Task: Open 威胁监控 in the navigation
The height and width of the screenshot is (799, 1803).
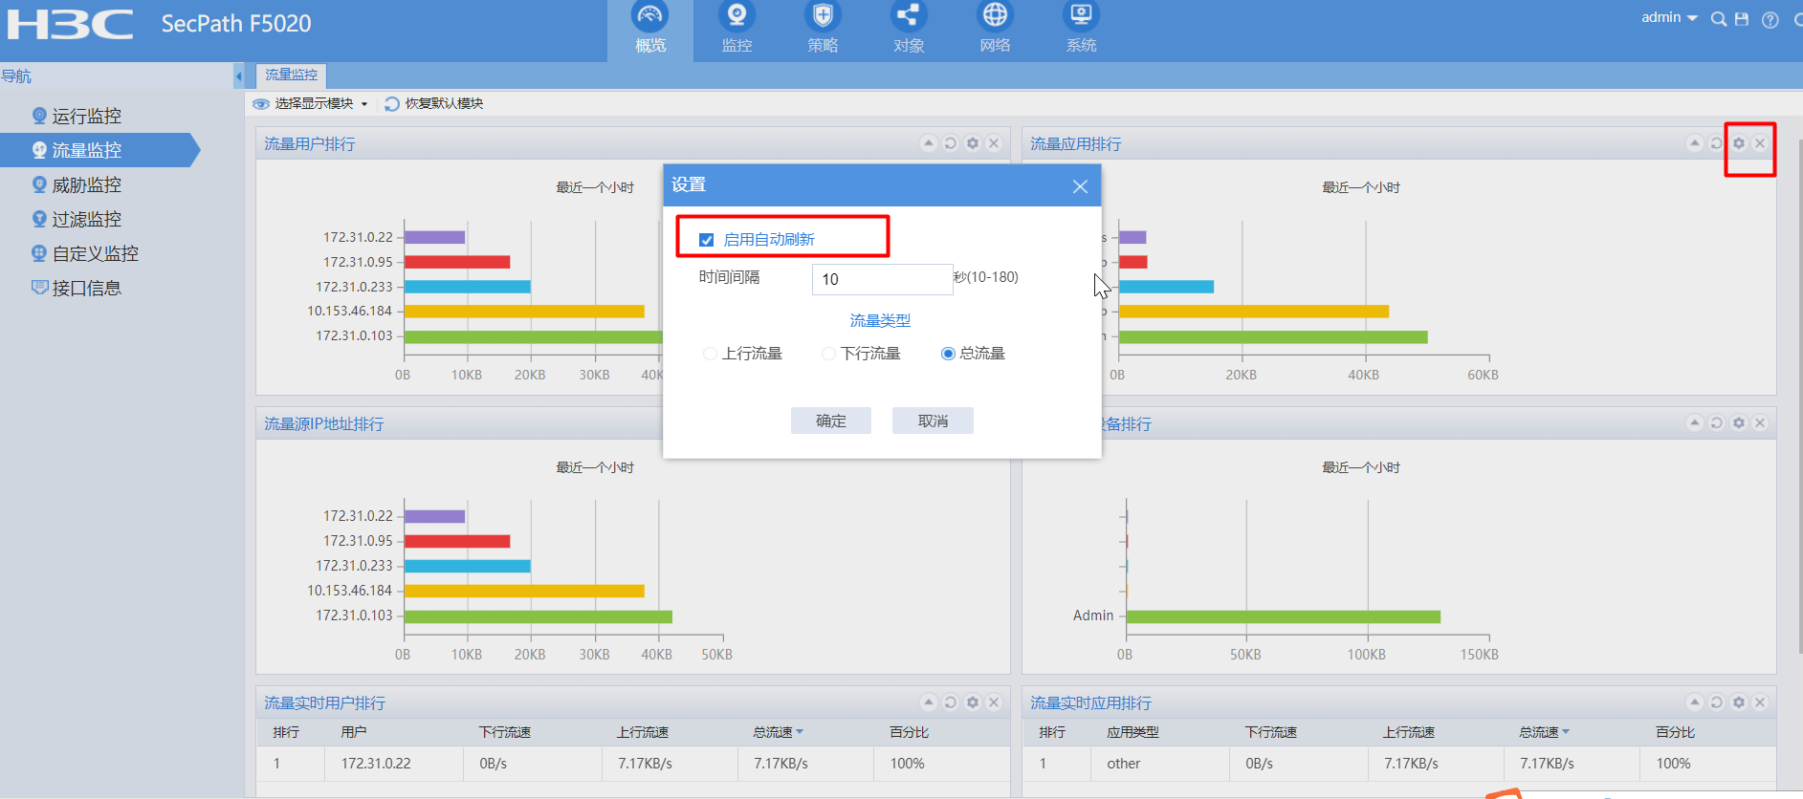Action: coord(86,184)
